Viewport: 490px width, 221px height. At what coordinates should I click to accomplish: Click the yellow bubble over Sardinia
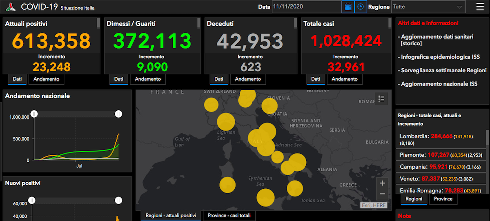227,185
